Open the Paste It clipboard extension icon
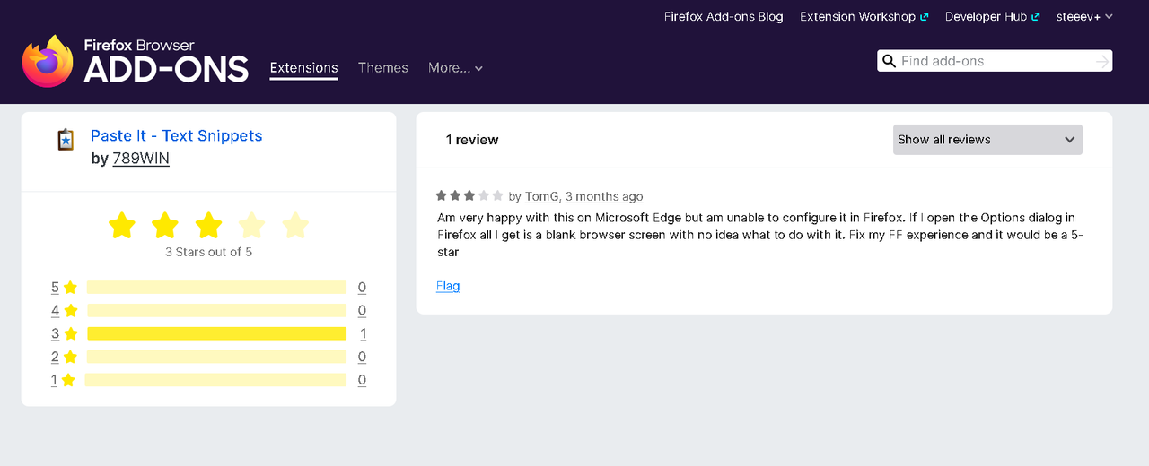 (66, 140)
